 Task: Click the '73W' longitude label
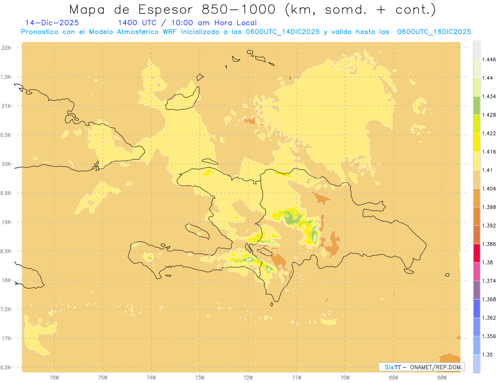click(200, 377)
